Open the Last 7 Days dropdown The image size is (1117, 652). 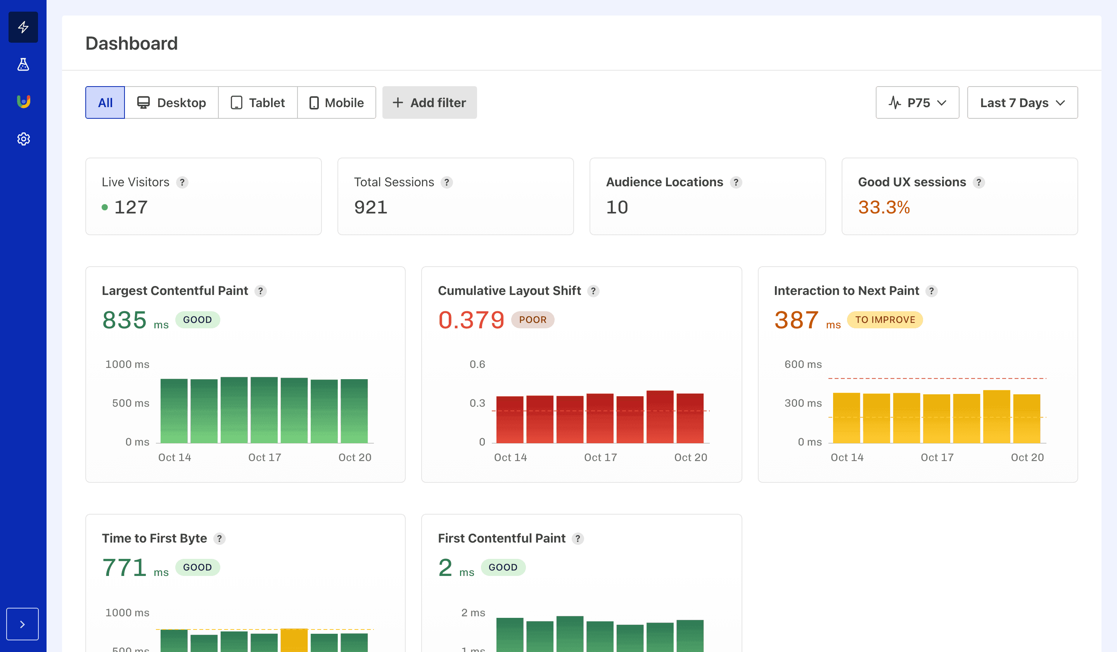click(1022, 102)
